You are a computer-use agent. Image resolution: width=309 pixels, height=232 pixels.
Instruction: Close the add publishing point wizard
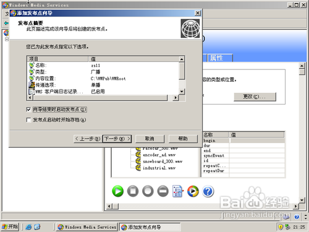198,13
